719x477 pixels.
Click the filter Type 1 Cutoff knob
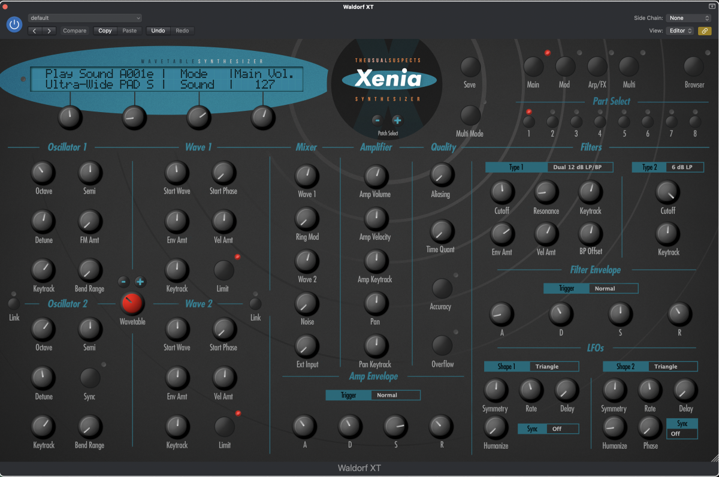point(502,192)
